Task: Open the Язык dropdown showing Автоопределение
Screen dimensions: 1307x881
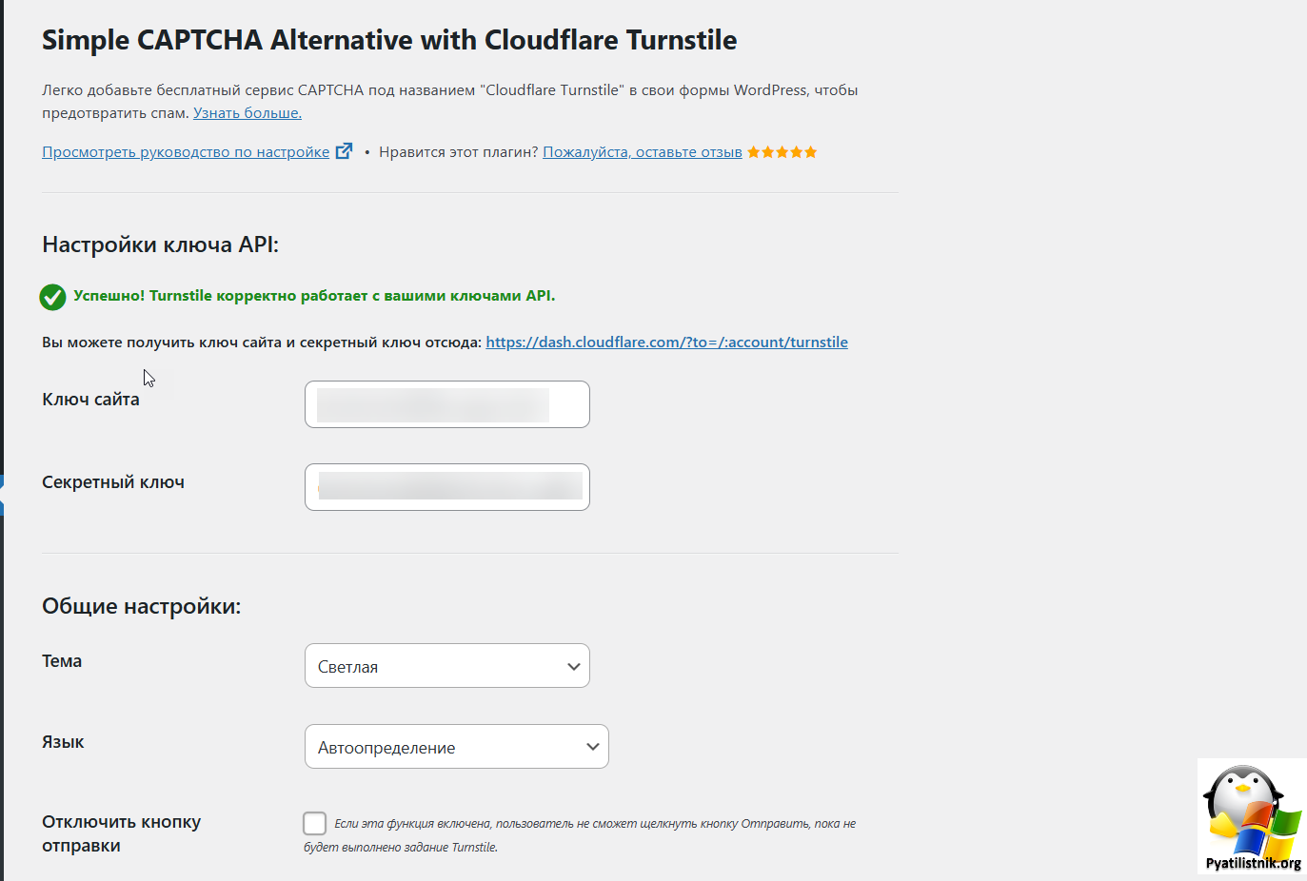Action: [457, 747]
